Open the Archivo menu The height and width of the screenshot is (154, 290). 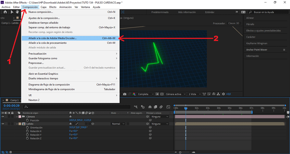pos(6,7)
